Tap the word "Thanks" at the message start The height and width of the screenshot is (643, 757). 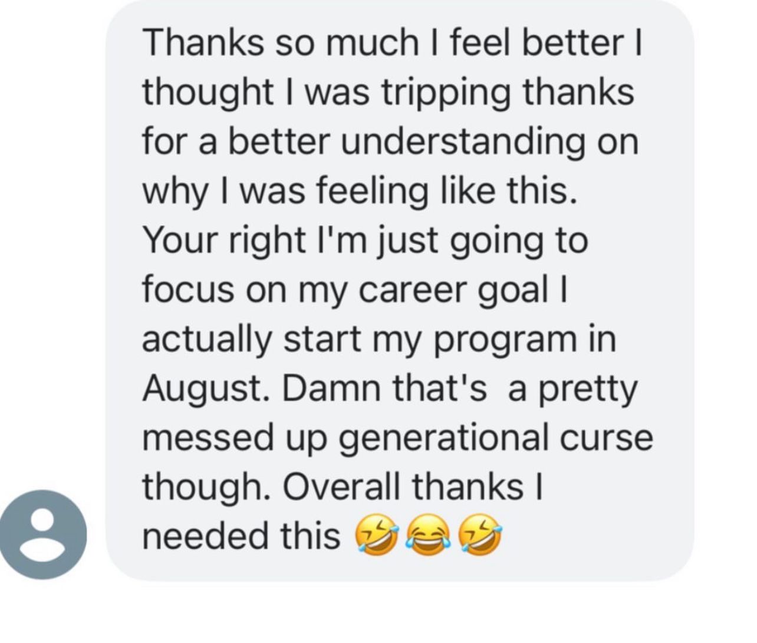coord(203,44)
